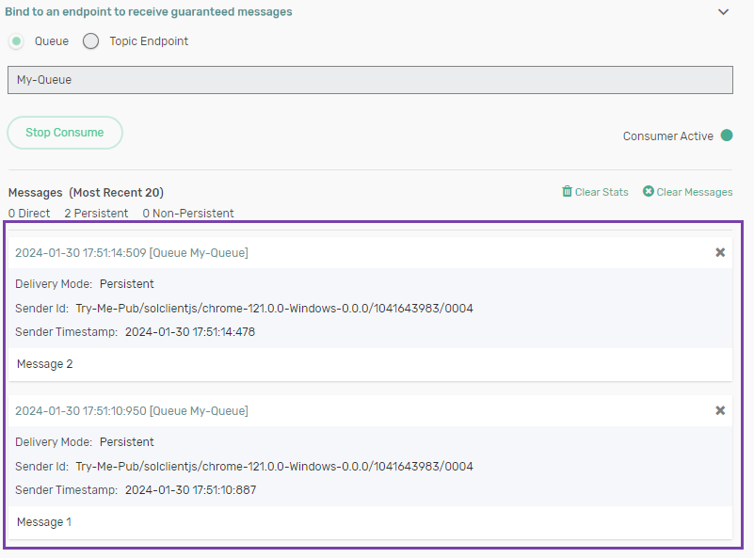This screenshot has height=558, width=754.
Task: Click the 'Bind to an endpoint' section heading
Action: pos(149,12)
